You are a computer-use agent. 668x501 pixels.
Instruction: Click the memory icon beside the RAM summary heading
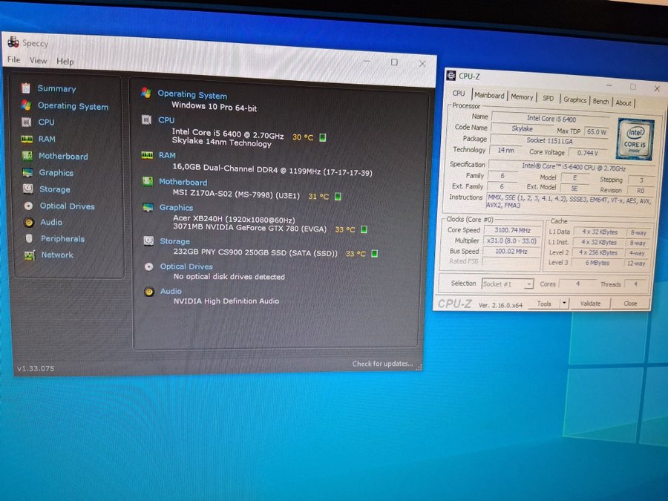[147, 155]
